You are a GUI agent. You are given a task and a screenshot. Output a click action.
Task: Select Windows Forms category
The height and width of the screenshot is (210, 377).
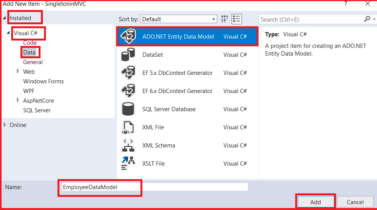(x=43, y=81)
